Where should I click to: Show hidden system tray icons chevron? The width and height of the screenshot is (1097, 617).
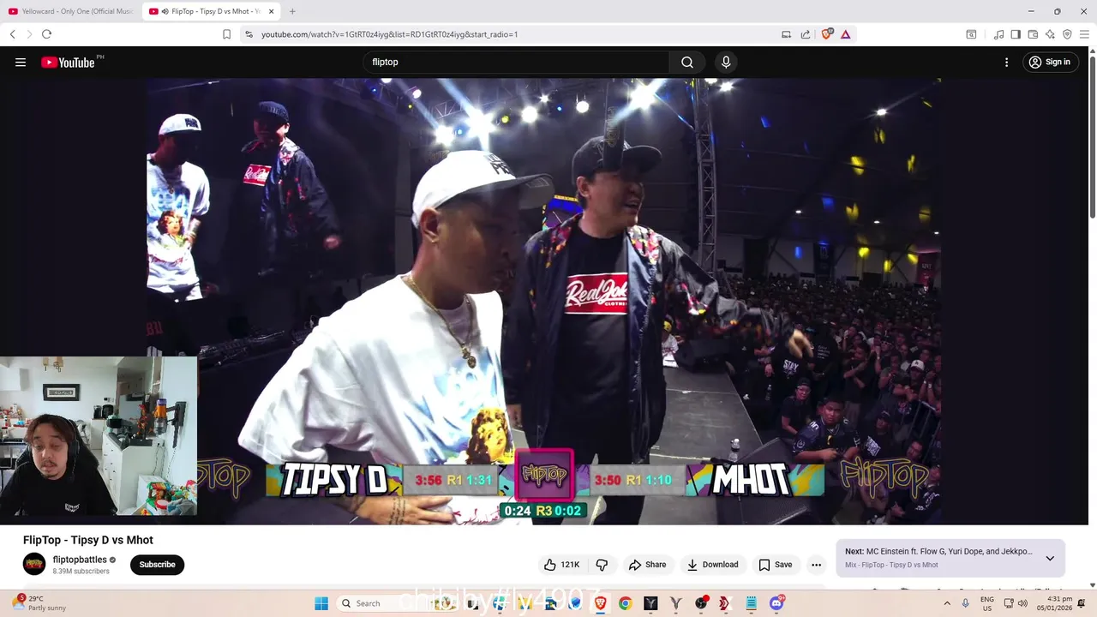click(947, 603)
